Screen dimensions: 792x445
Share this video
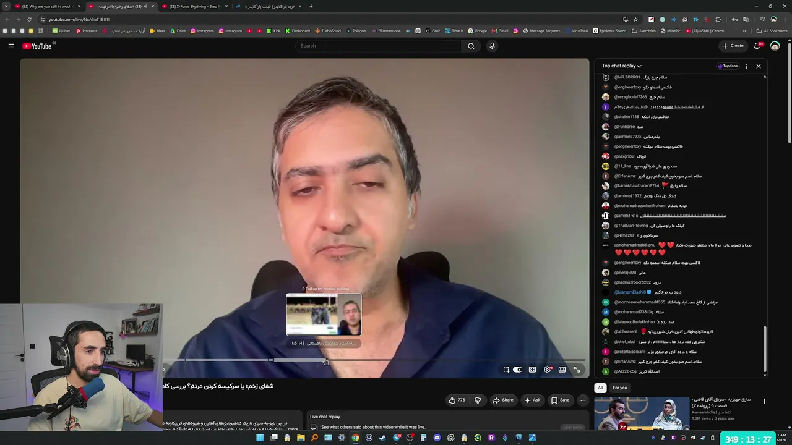pos(502,400)
